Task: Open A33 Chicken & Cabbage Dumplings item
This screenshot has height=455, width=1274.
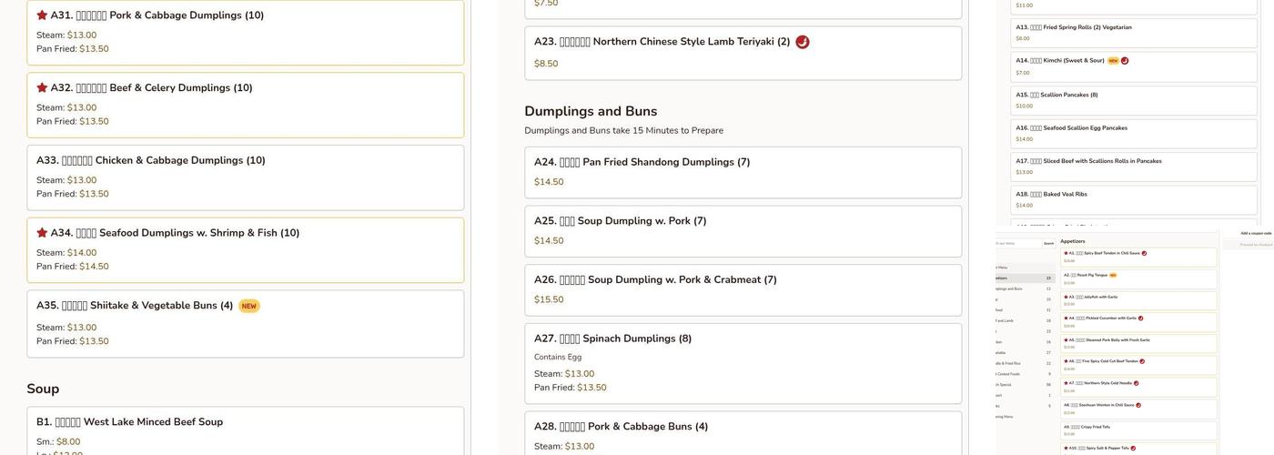Action: click(x=245, y=177)
